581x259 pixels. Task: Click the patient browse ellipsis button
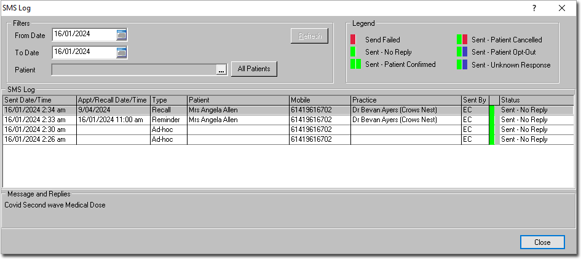pos(221,69)
